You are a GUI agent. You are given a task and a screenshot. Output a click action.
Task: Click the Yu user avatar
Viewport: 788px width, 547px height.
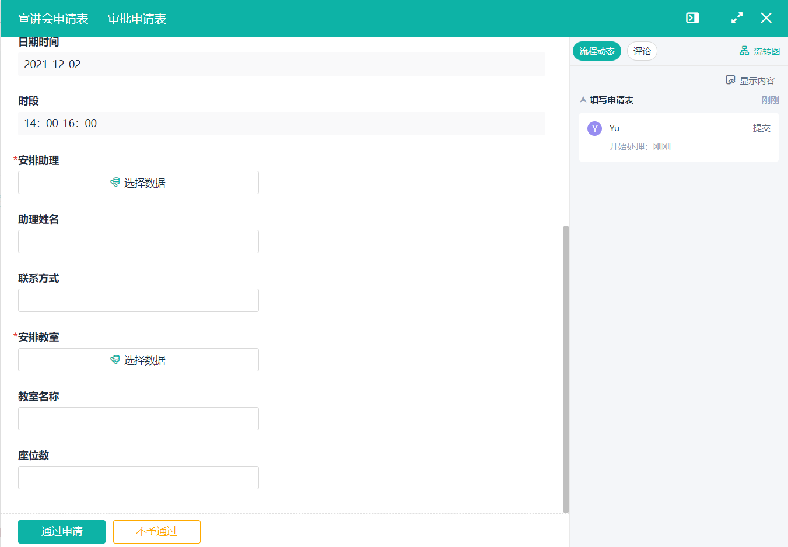(x=594, y=129)
